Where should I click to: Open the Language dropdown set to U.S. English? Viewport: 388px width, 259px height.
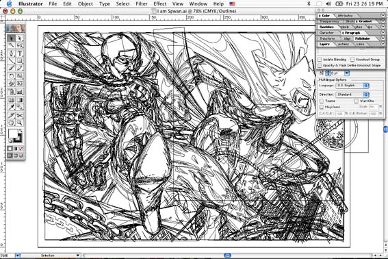(x=352, y=86)
